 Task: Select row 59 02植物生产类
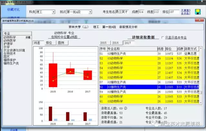(x=149, y=92)
